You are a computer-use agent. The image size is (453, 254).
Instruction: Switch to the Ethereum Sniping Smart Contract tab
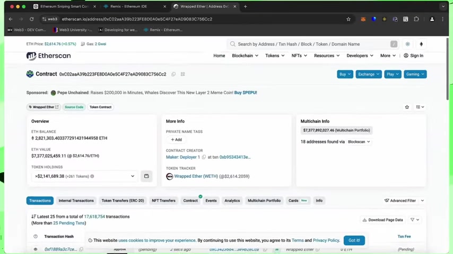pos(64,6)
